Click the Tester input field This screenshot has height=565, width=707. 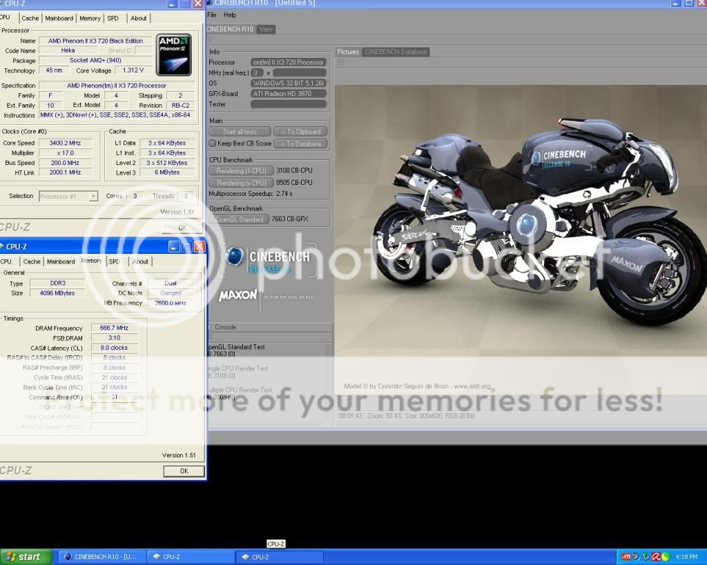288,104
